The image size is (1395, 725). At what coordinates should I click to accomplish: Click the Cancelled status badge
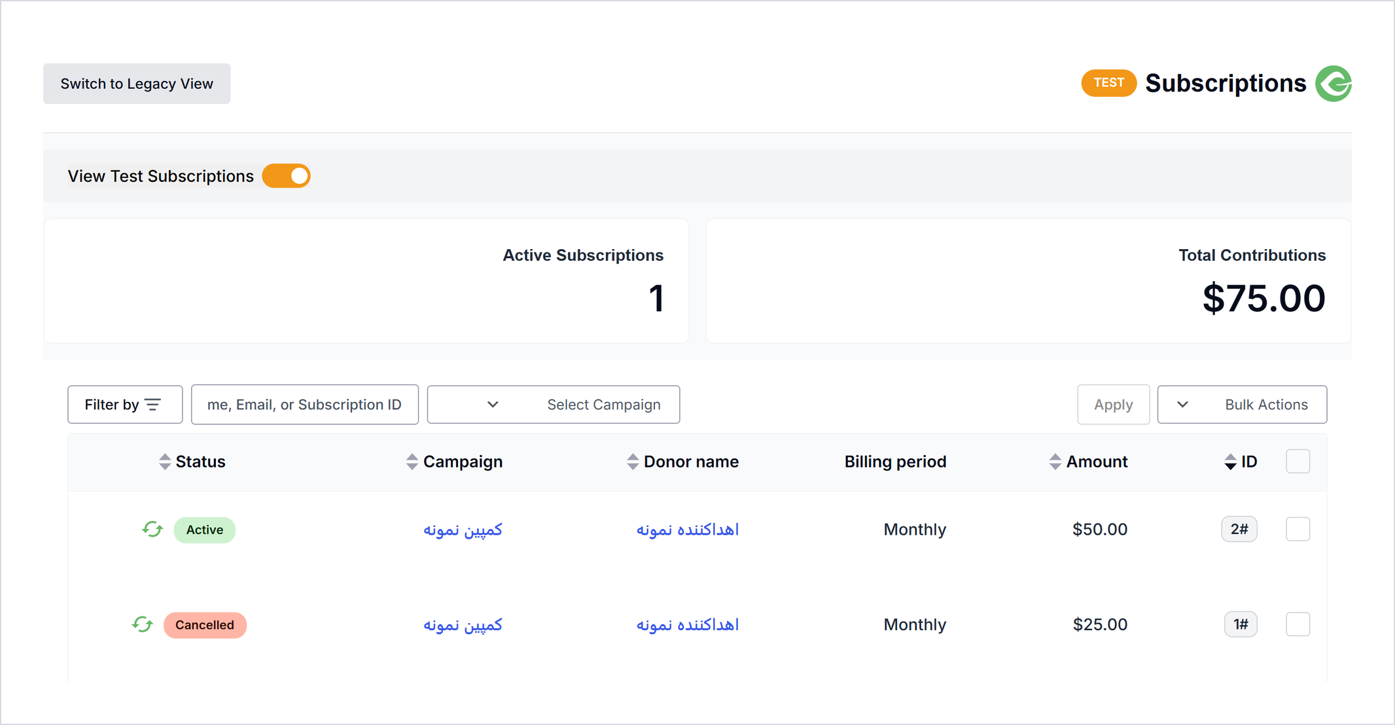point(205,625)
